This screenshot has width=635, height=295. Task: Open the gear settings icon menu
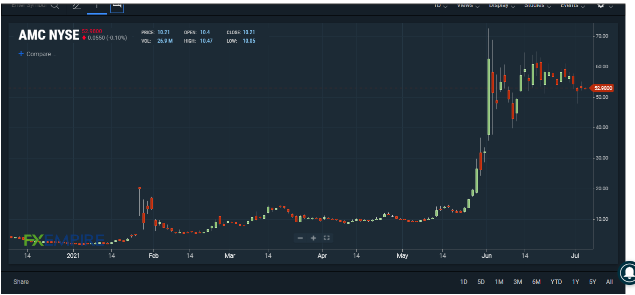(600, 5)
